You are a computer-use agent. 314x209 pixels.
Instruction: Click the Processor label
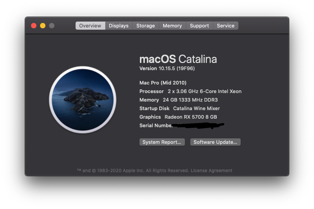(x=152, y=91)
